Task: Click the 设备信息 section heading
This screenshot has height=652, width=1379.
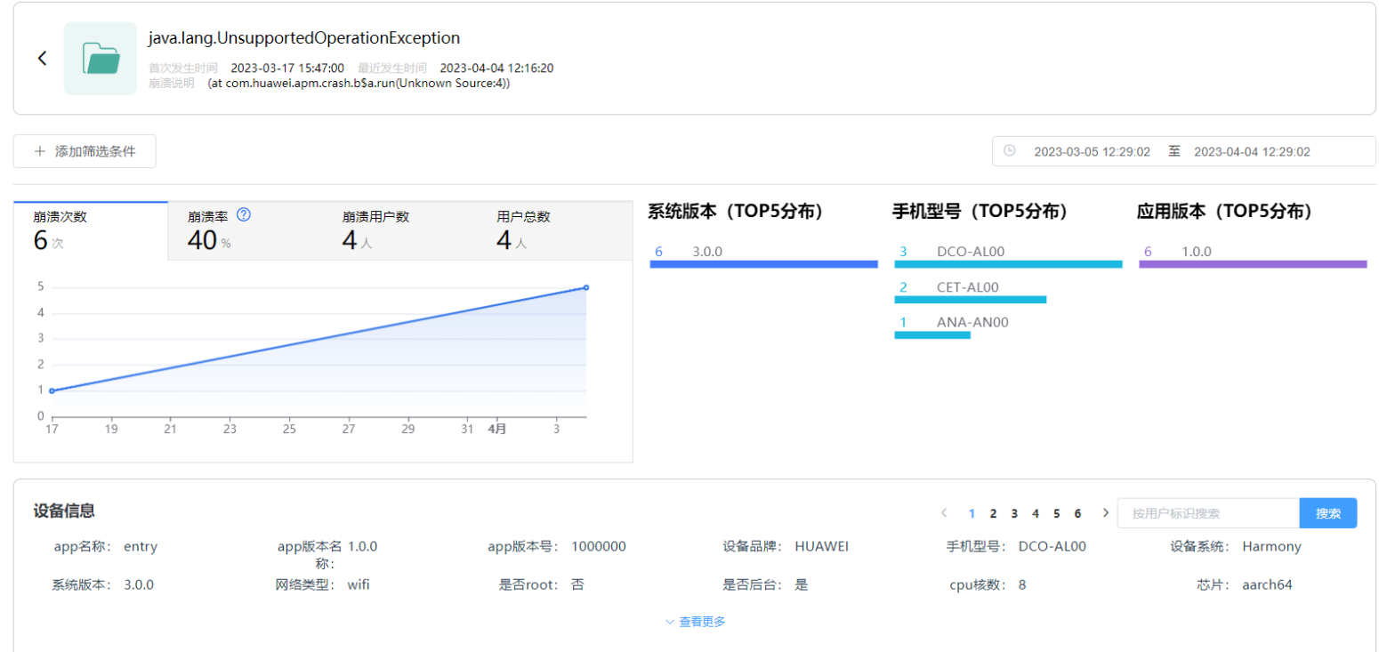Action: tap(64, 511)
